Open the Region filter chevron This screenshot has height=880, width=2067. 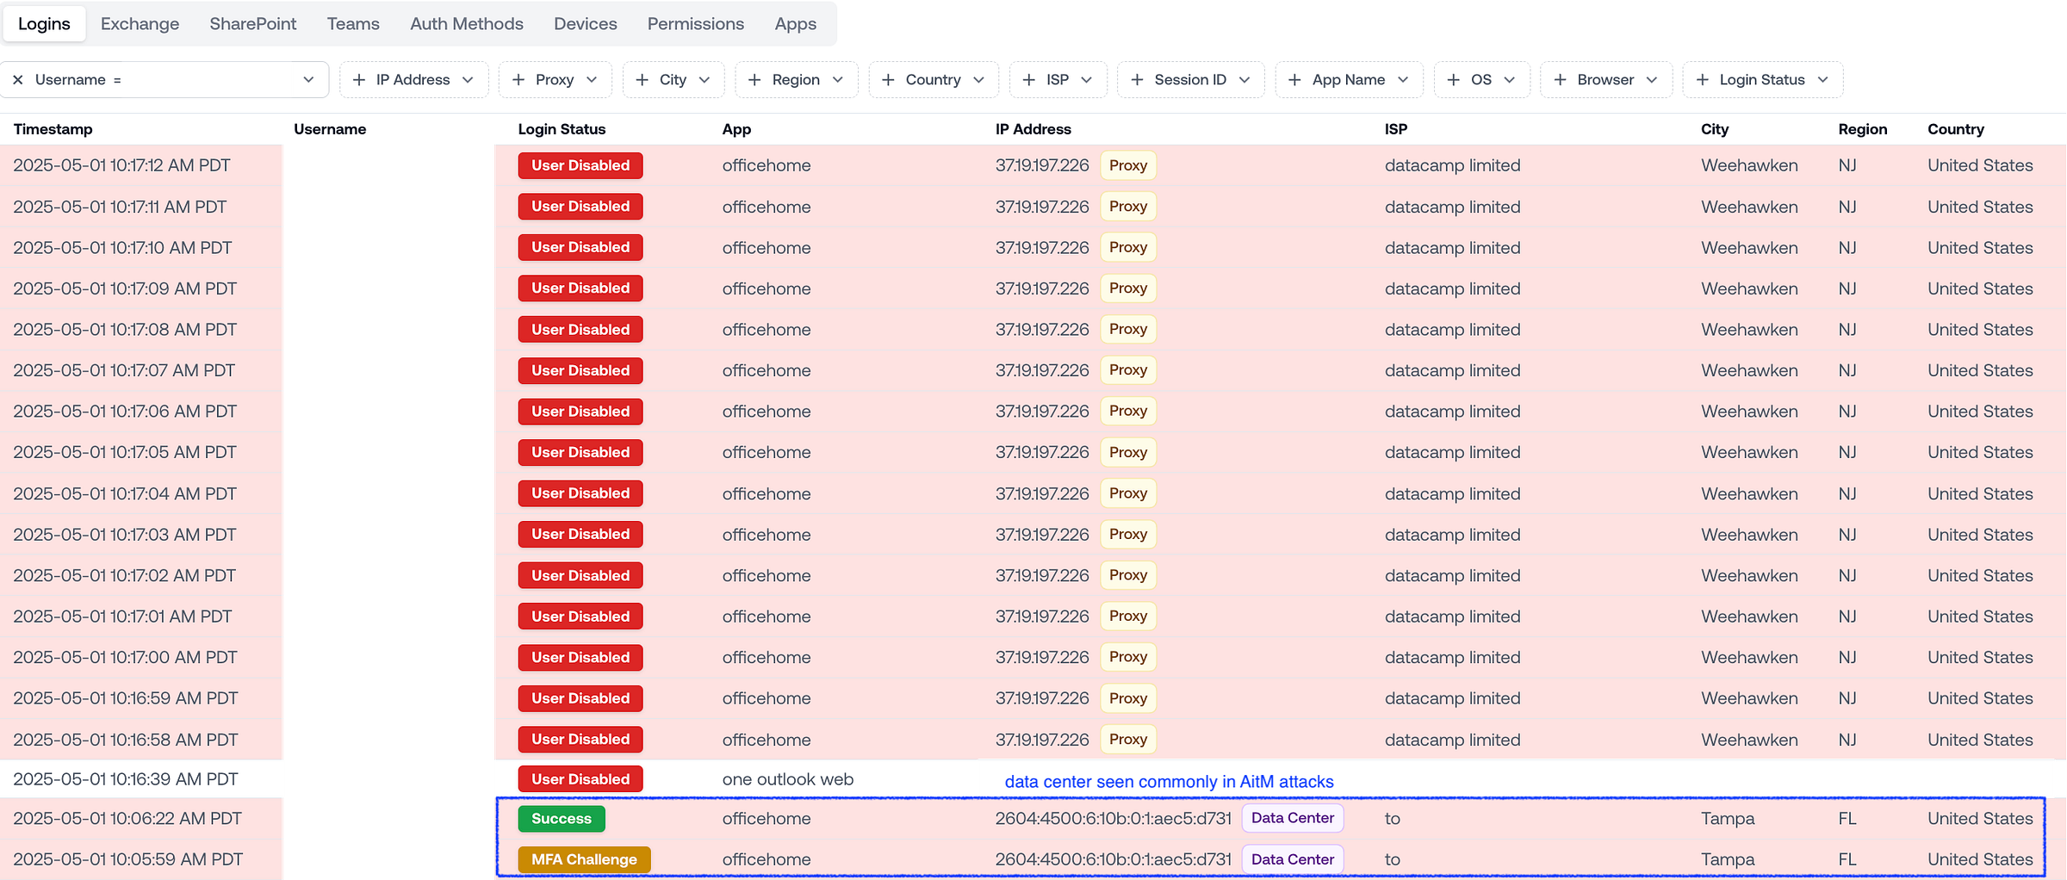pyautogui.click(x=838, y=80)
